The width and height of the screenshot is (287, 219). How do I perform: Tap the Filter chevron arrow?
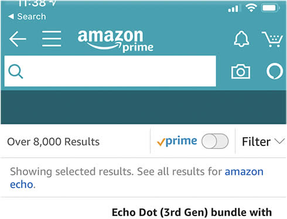[279, 141]
